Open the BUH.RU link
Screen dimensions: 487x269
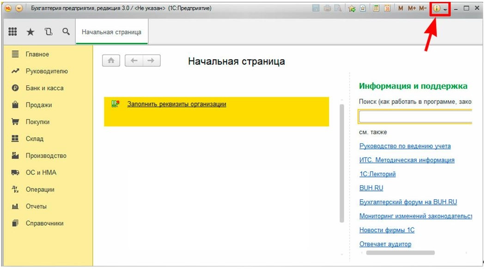click(371, 188)
